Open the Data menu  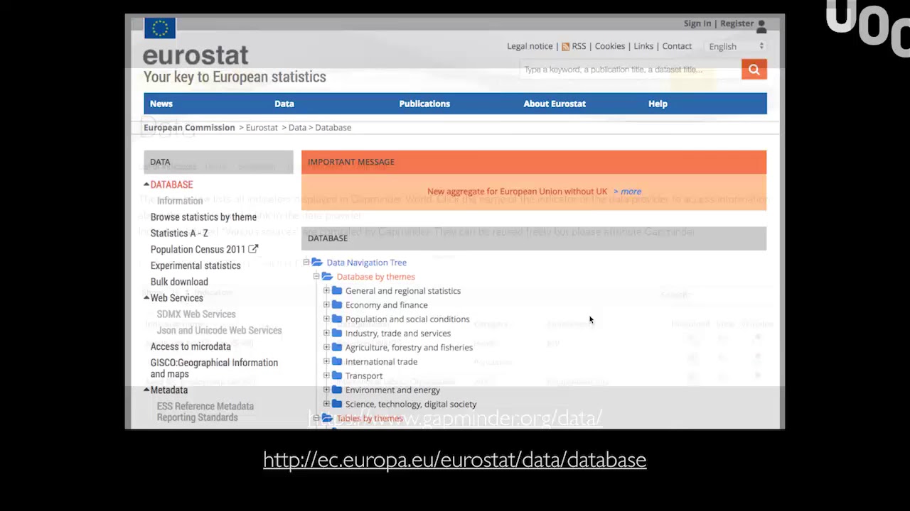tap(284, 104)
